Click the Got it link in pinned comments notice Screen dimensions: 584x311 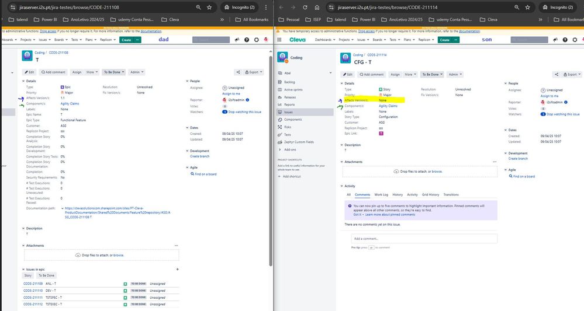tap(357, 215)
